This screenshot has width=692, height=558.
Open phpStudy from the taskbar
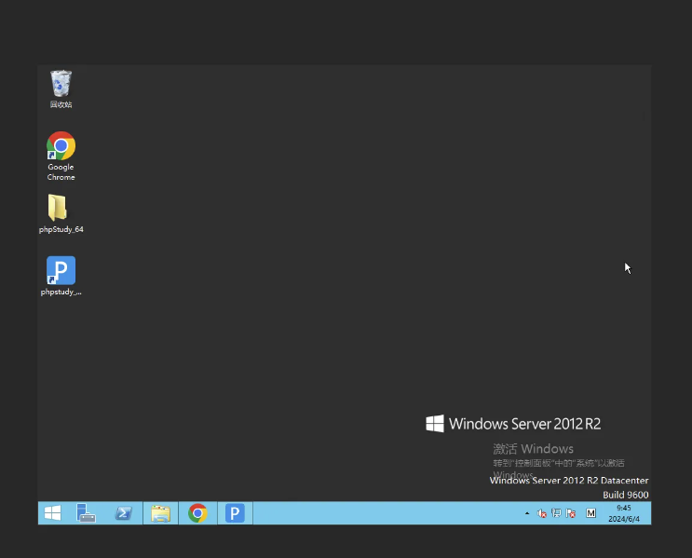(235, 513)
